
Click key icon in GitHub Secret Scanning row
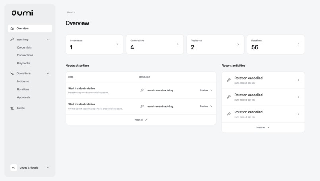(x=142, y=106)
